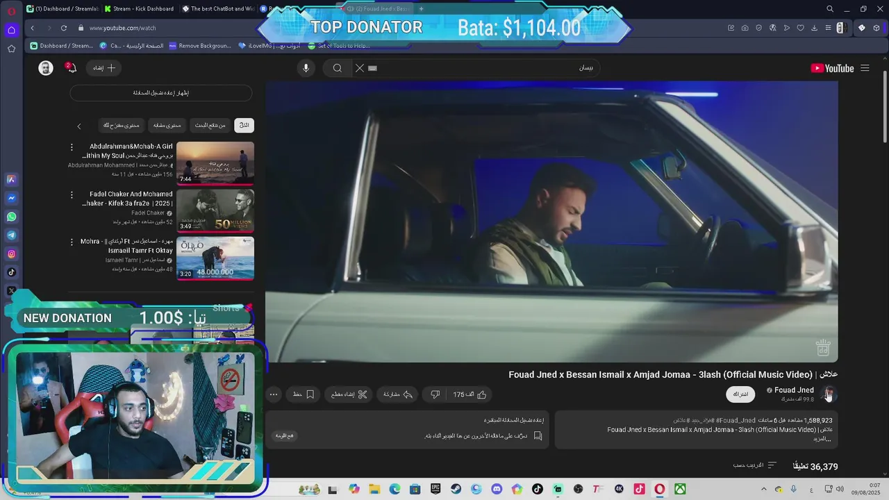This screenshot has width=889, height=500.
Task: Open Aria AI icon in Opera sidebar
Action: 11,179
